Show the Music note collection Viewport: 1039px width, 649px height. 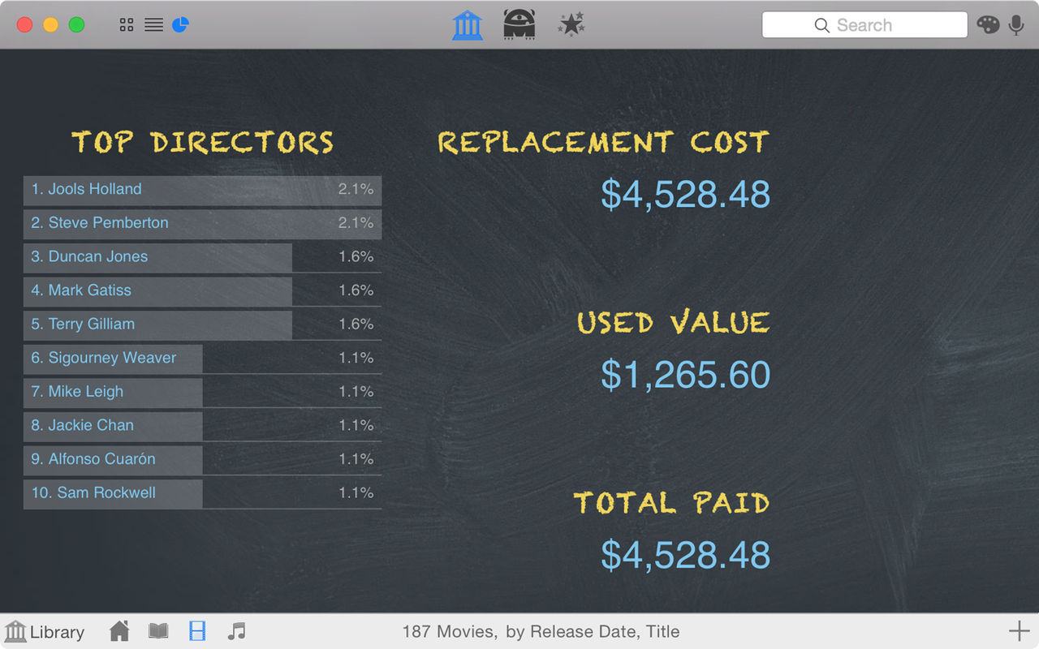point(236,631)
